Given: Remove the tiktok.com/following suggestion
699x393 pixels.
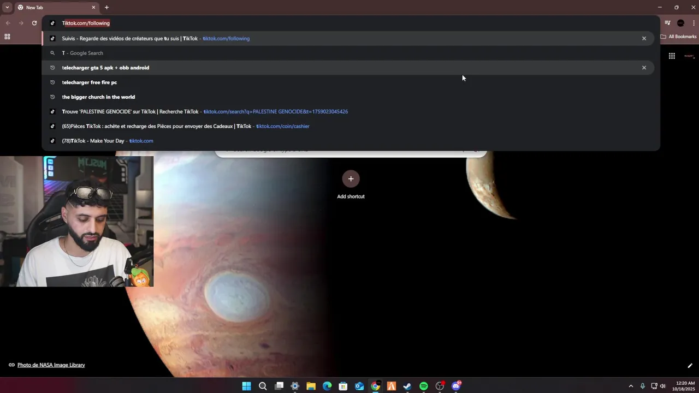Looking at the screenshot, I should tap(644, 38).
